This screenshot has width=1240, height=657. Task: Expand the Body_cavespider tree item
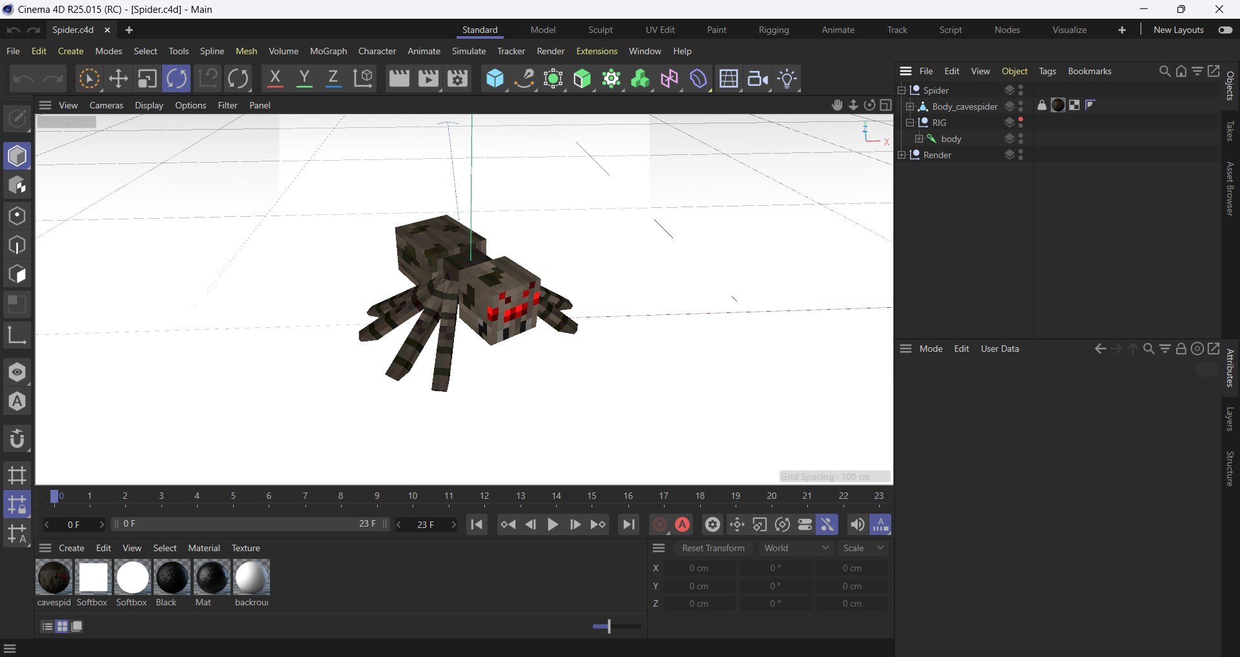click(910, 106)
